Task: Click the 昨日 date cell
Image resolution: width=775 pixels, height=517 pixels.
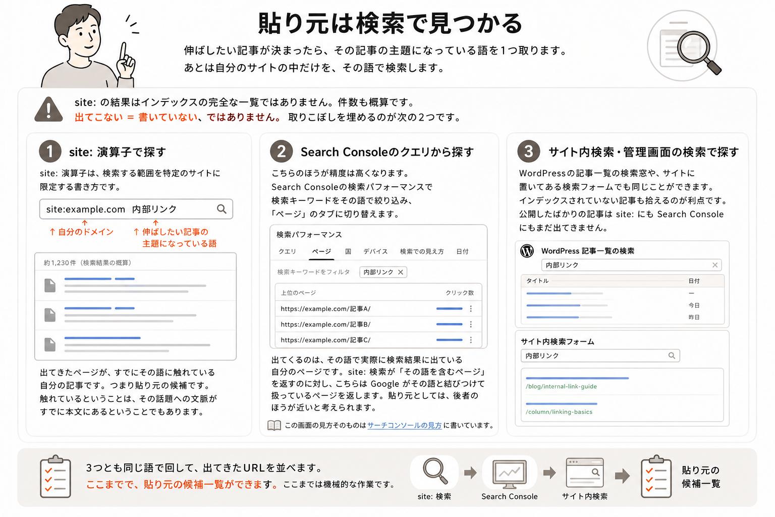Action: tap(694, 318)
